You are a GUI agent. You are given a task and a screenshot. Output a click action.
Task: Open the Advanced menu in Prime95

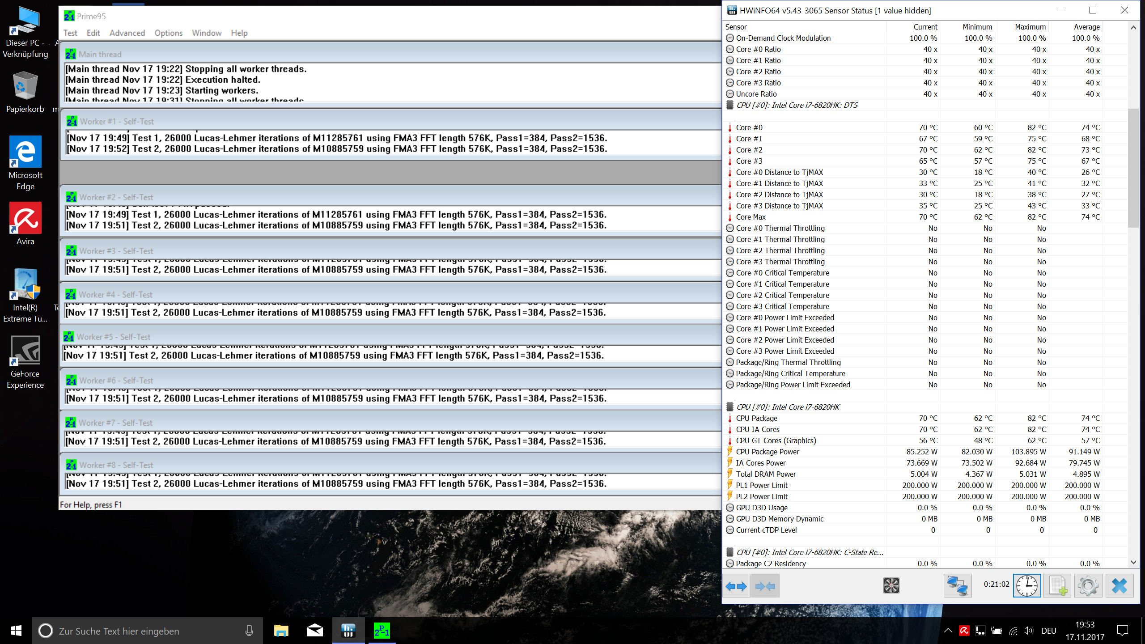click(x=127, y=33)
